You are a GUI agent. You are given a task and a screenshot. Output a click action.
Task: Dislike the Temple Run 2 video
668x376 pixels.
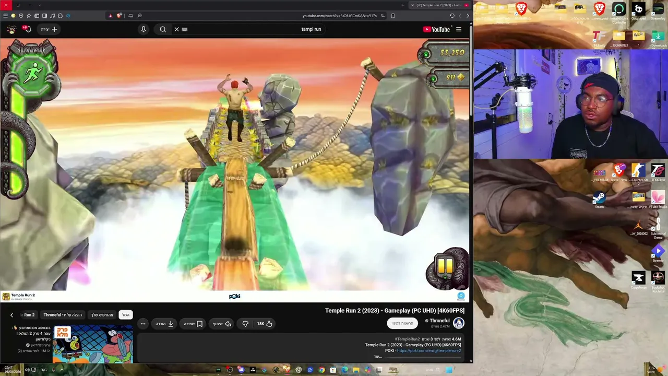click(245, 324)
